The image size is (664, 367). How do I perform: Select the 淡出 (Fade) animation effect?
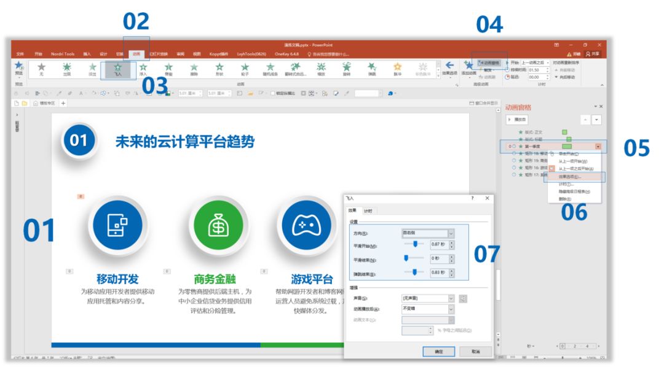coord(92,69)
